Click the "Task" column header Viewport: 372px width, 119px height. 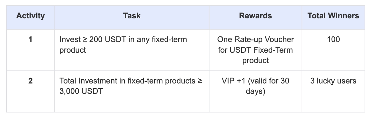(x=132, y=16)
